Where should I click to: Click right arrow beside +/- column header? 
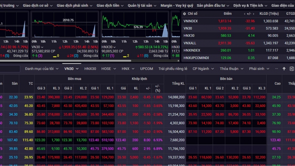(254, 14)
